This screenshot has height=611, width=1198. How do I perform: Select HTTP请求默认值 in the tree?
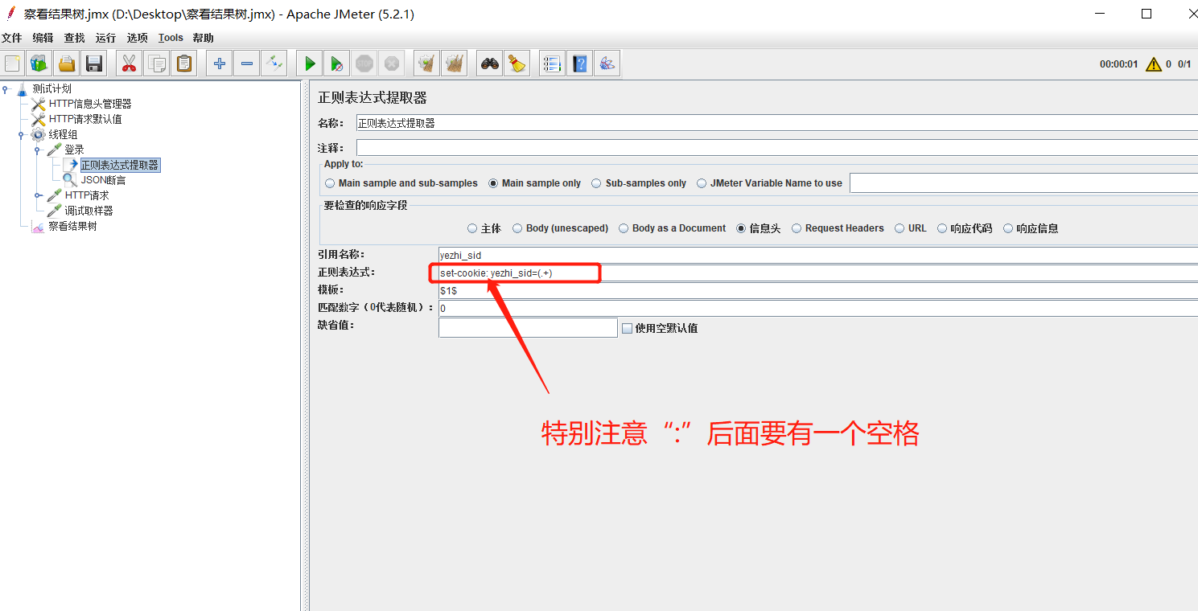pos(84,119)
